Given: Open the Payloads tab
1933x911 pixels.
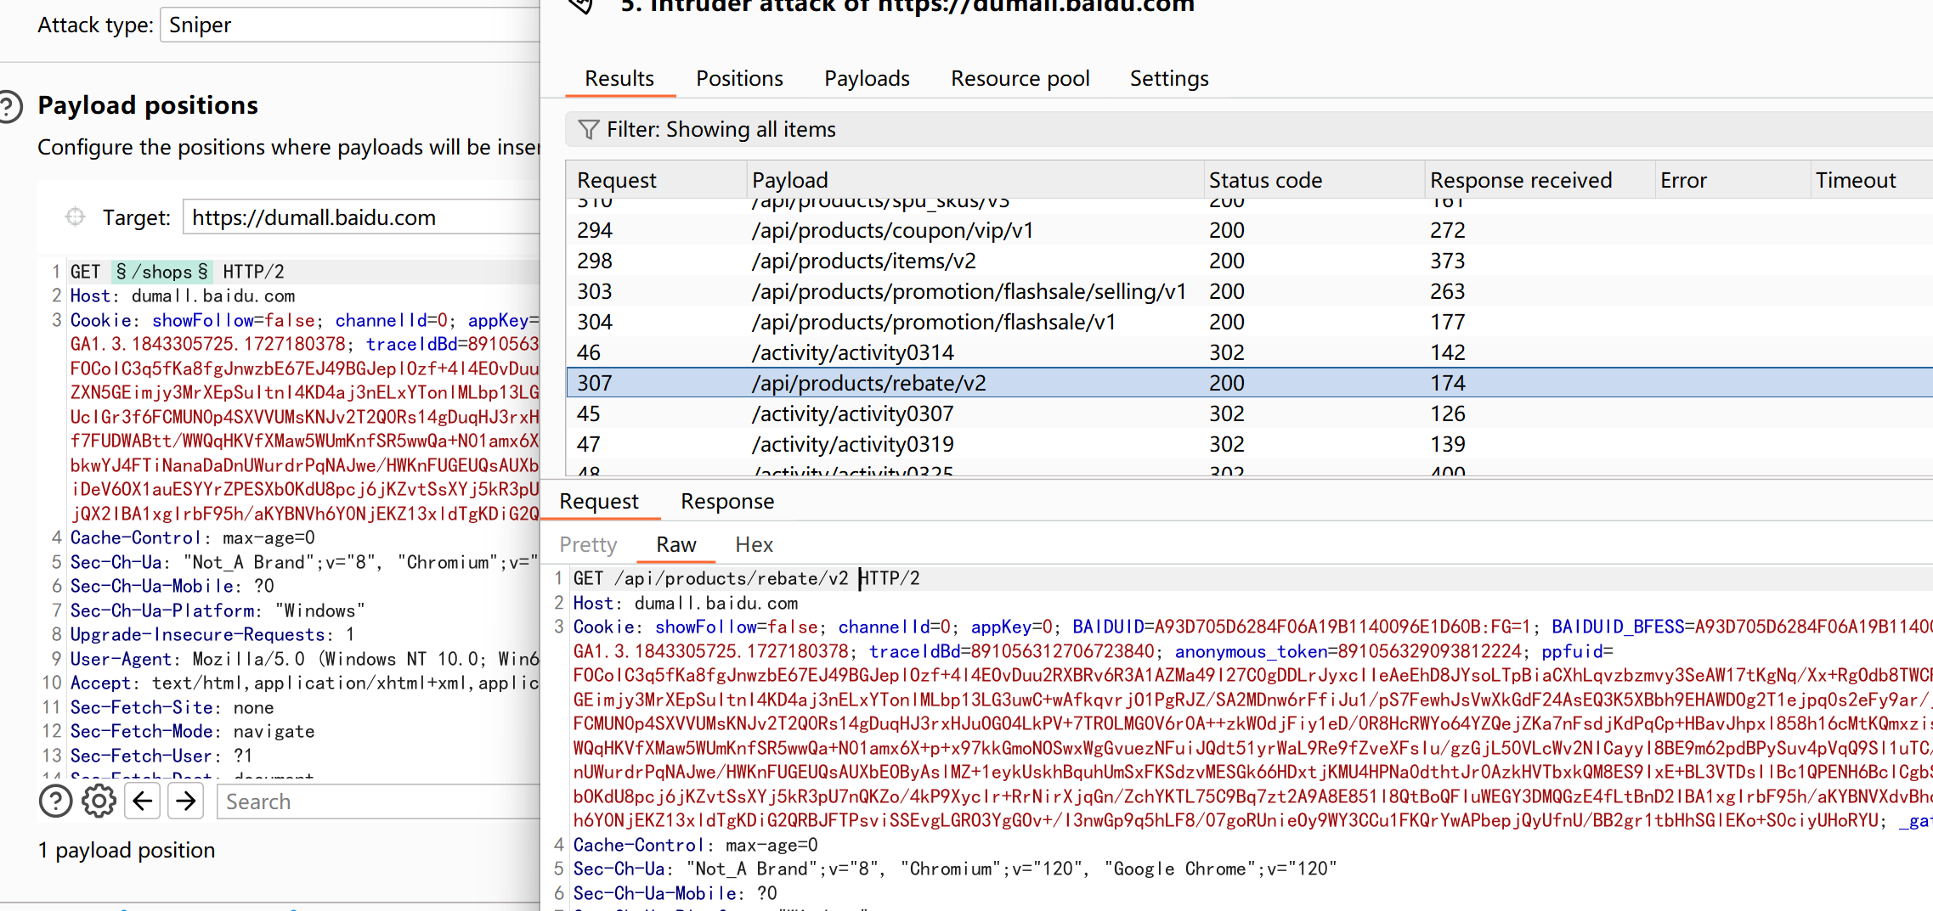Looking at the screenshot, I should pyautogui.click(x=867, y=78).
